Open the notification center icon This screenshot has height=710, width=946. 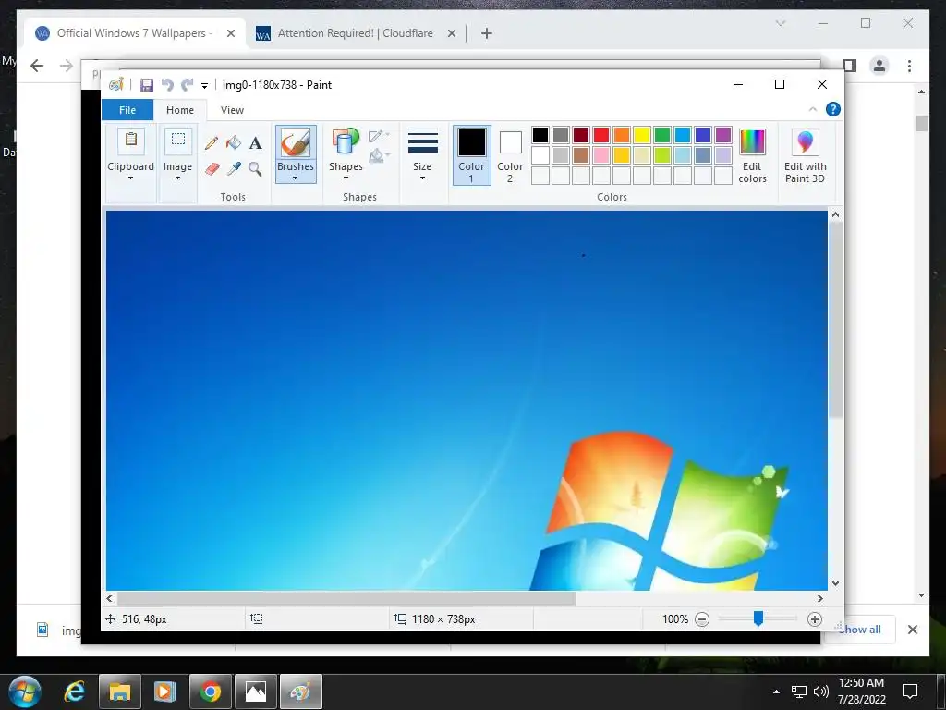(x=910, y=692)
